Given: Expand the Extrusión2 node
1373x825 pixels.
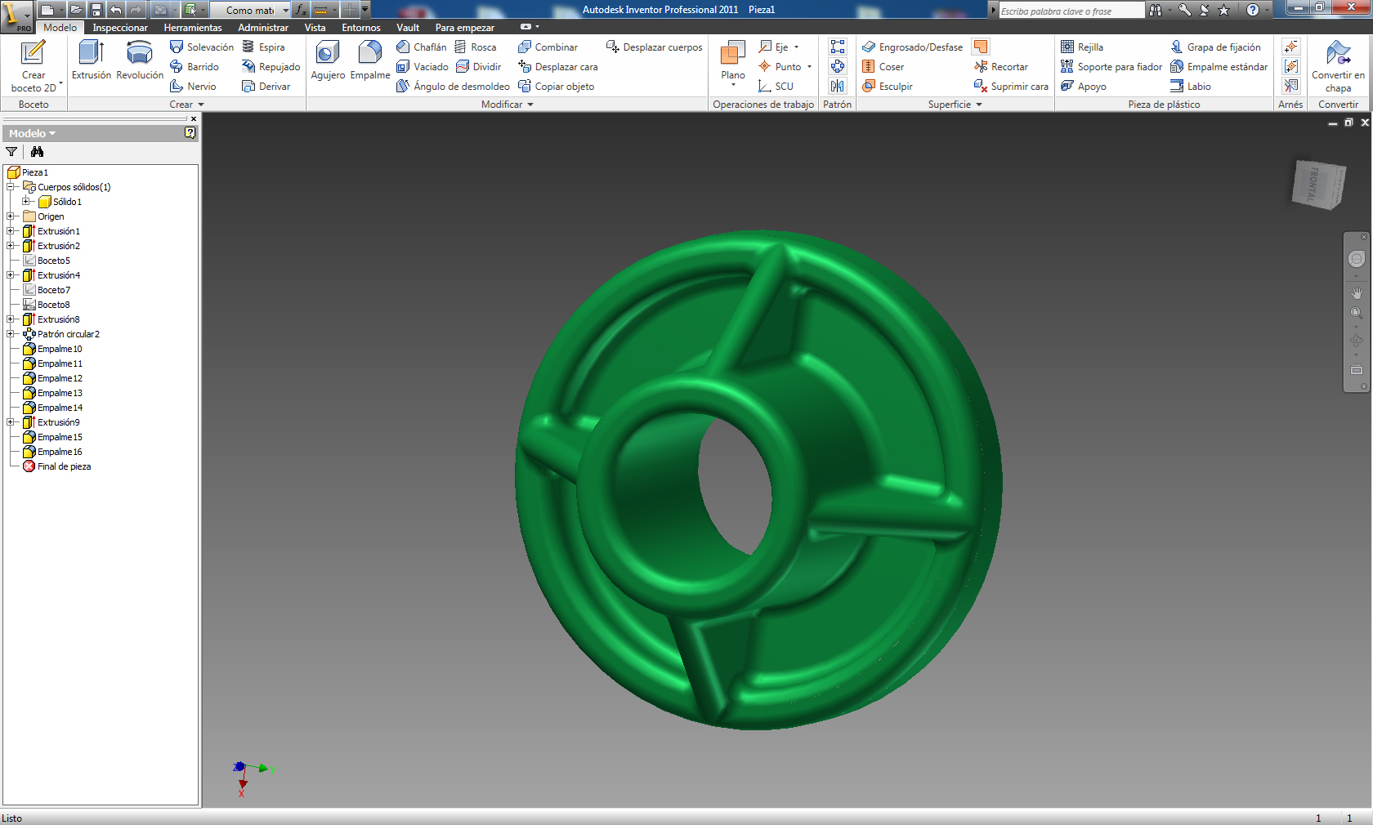Looking at the screenshot, I should click(11, 246).
